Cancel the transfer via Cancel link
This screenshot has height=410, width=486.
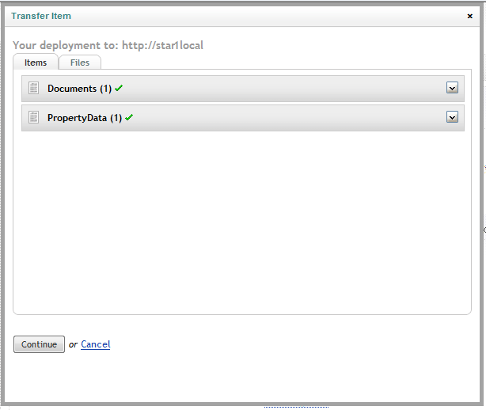[x=96, y=344]
